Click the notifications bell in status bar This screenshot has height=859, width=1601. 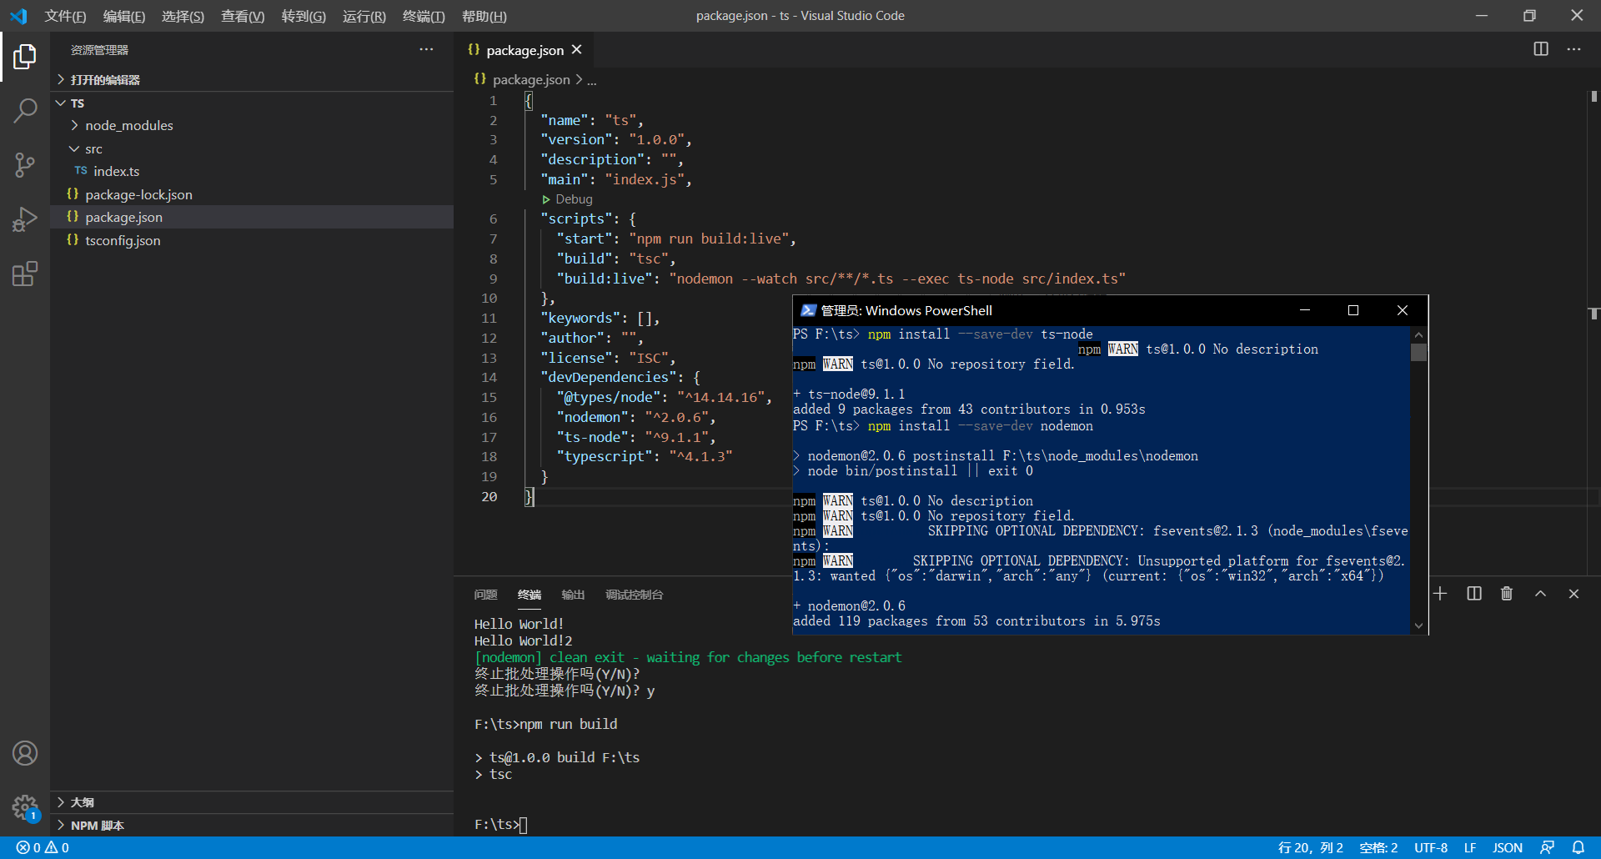tap(1578, 847)
